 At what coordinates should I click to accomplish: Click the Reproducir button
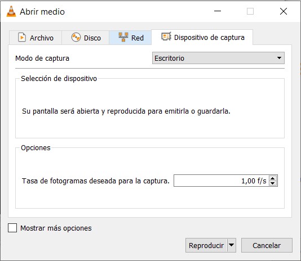coord(206,245)
